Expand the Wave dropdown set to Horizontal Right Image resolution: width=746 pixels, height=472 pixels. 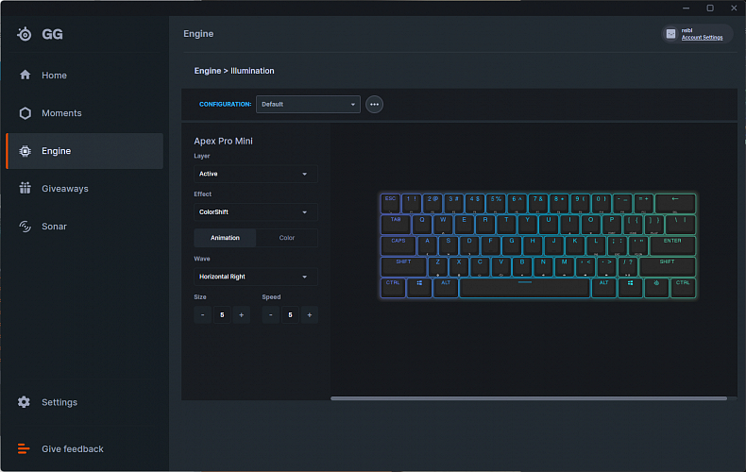click(256, 277)
